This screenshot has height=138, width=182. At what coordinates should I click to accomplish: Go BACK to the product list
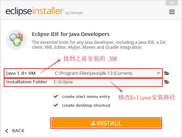click(15, 131)
